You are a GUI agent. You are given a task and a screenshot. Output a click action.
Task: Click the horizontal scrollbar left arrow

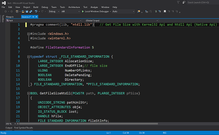(x=18, y=124)
